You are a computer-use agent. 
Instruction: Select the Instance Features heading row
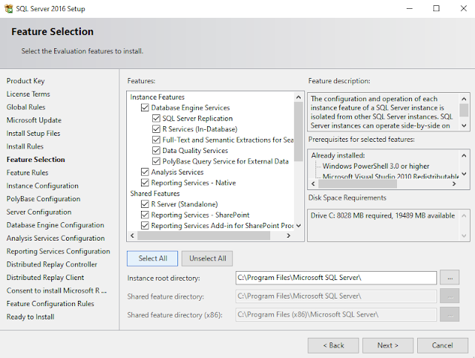pos(157,97)
